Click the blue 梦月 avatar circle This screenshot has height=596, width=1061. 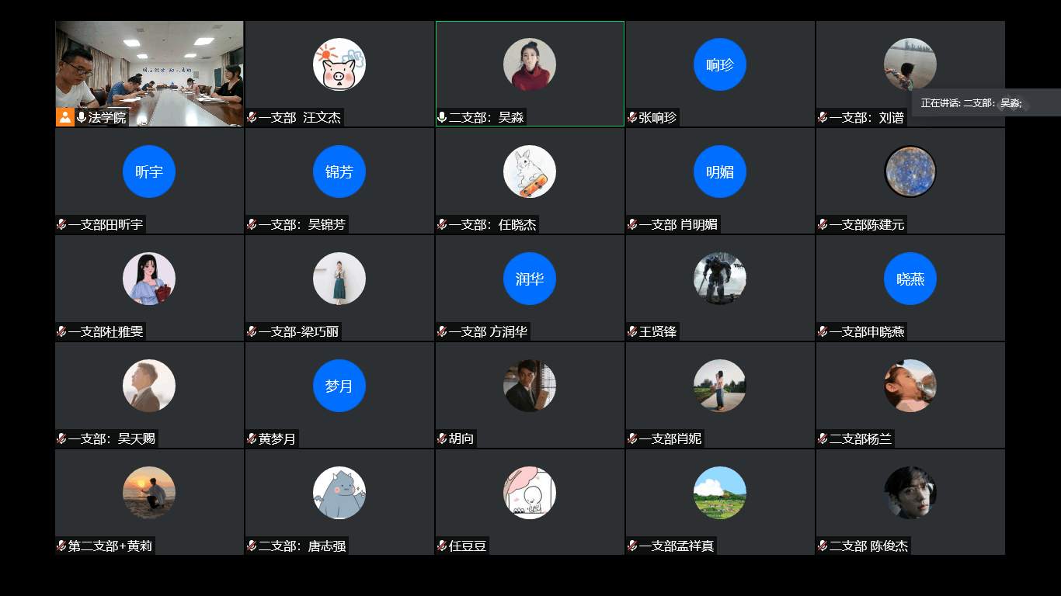pos(339,386)
